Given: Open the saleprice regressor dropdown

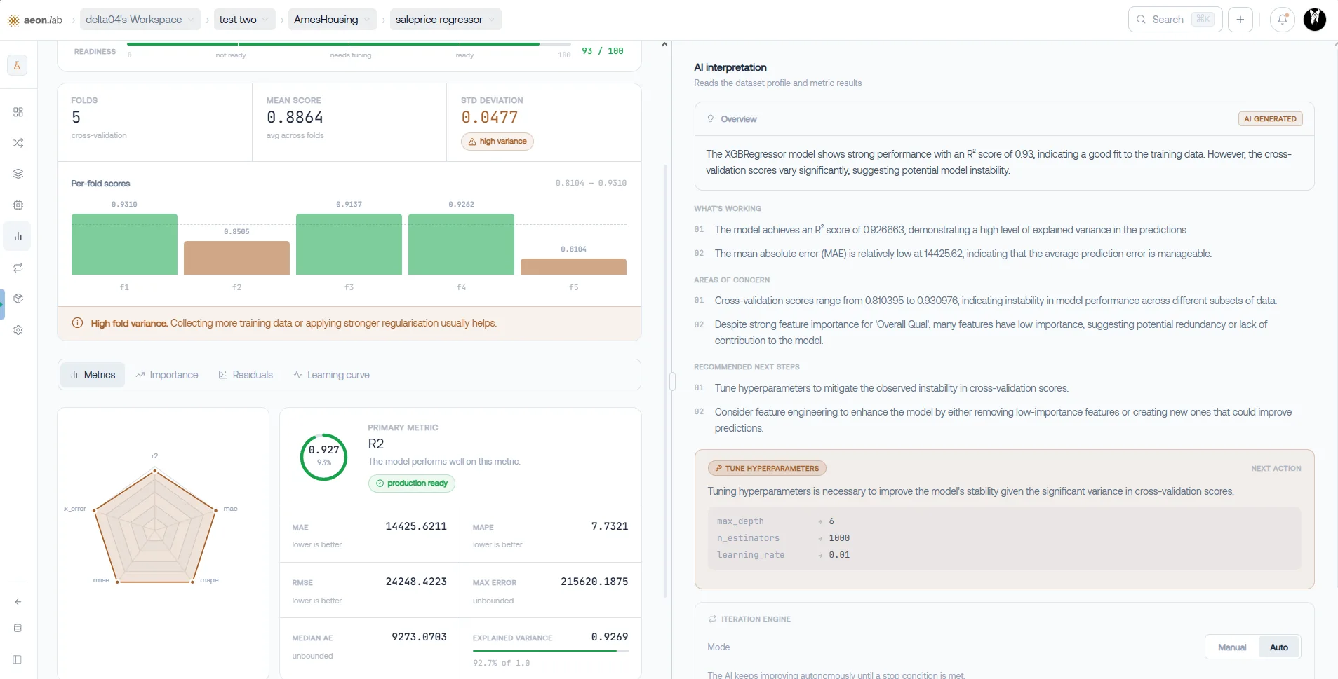Looking at the screenshot, I should coord(446,20).
